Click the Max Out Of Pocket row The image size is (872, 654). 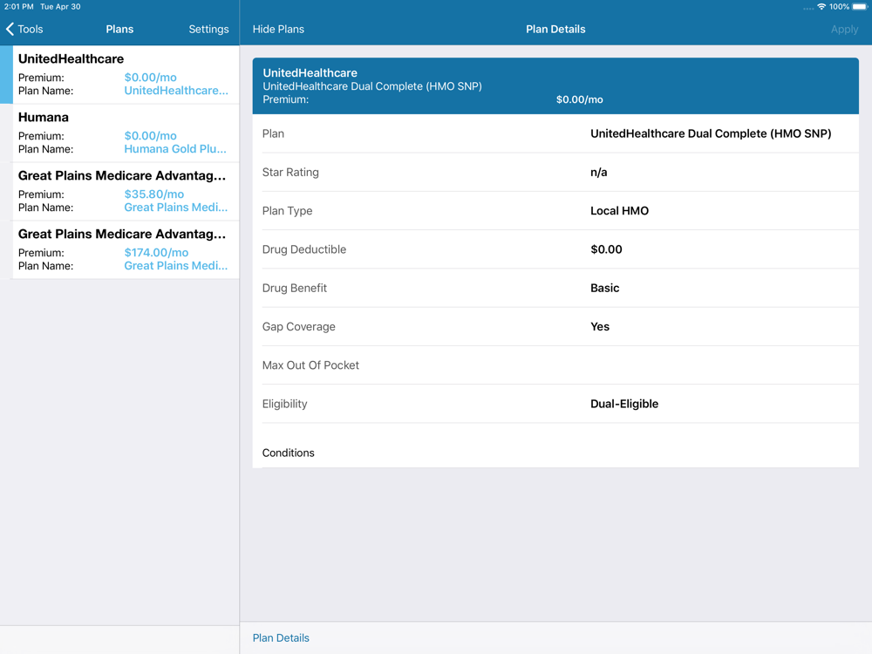[555, 365]
